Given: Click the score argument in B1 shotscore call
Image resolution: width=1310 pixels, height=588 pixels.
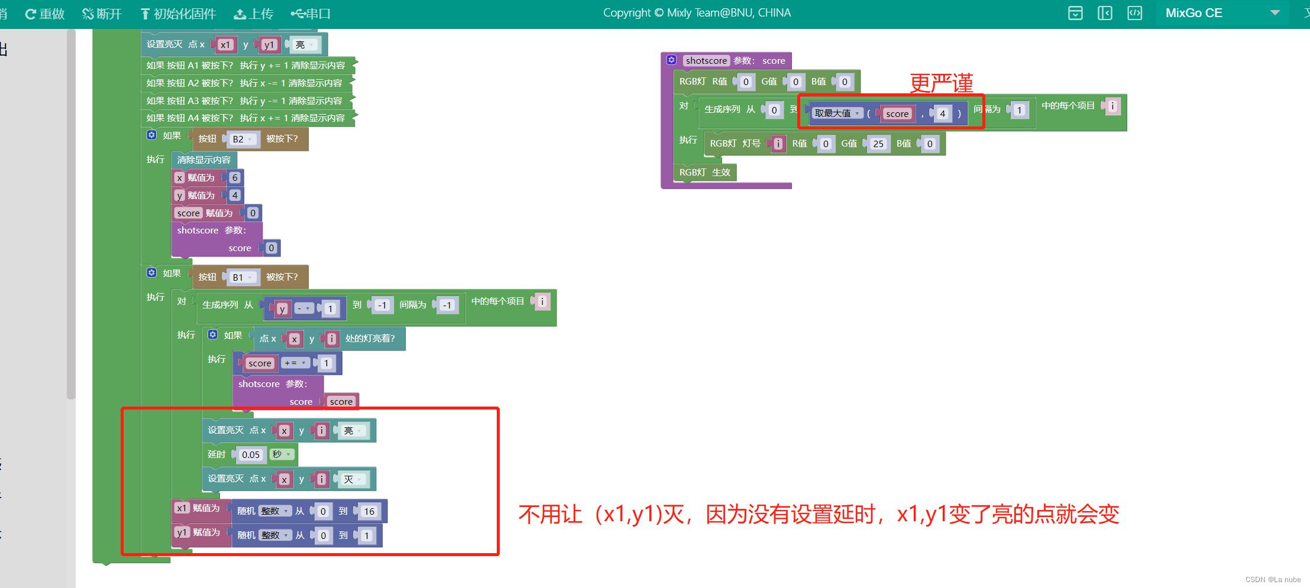Looking at the screenshot, I should click(x=341, y=401).
